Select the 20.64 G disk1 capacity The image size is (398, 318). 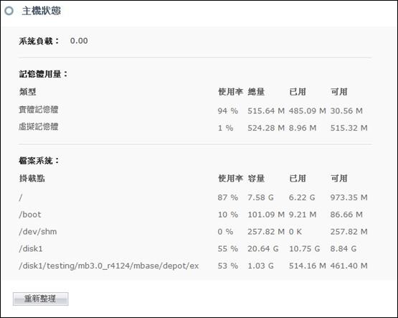coord(263,248)
